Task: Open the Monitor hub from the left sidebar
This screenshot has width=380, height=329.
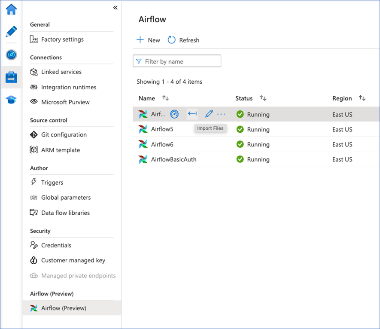Action: click(x=11, y=55)
